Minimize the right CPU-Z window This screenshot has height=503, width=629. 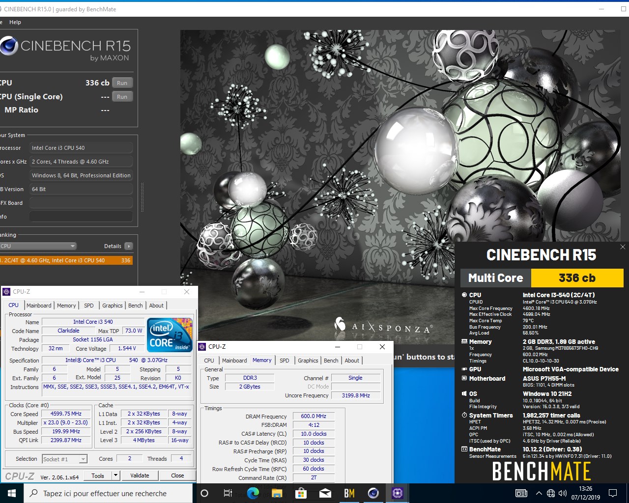tap(338, 347)
